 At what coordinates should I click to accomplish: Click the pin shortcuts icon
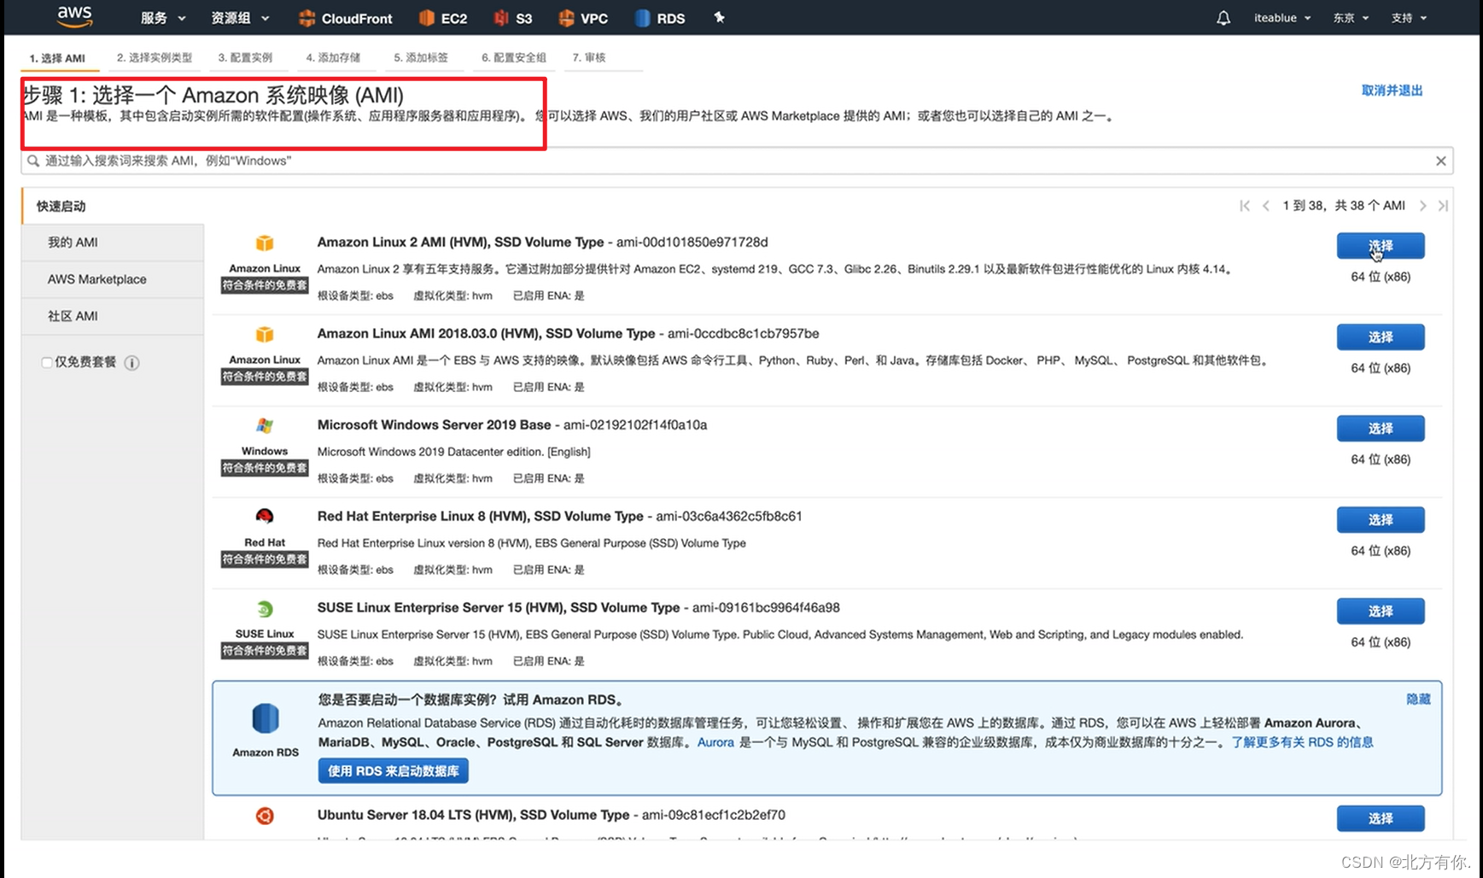719,17
